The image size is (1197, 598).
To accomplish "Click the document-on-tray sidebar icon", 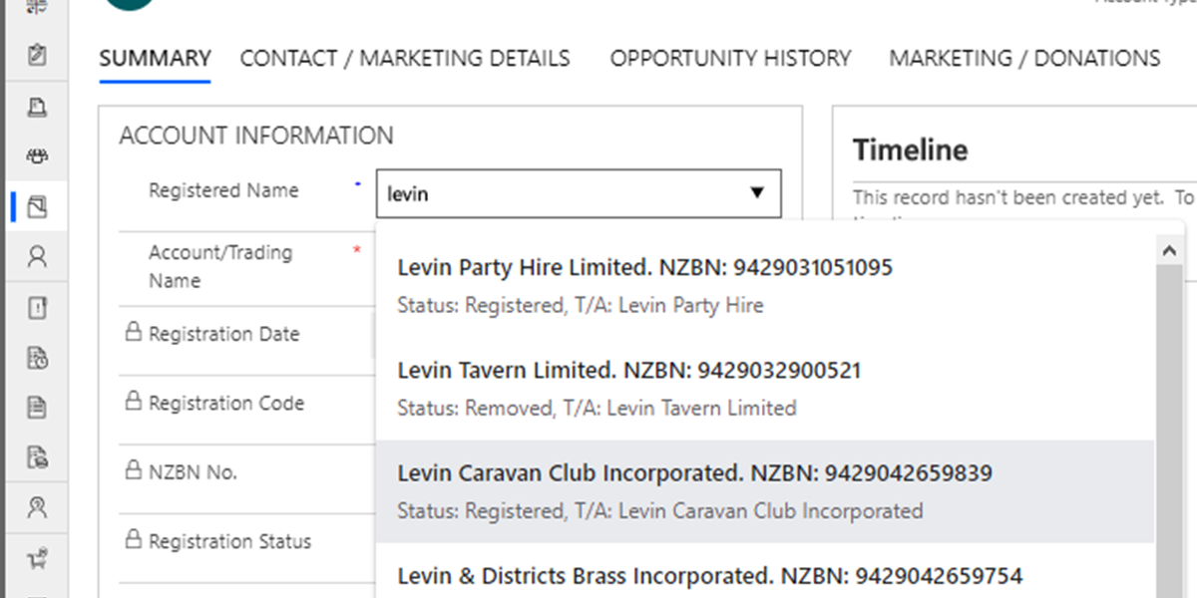I will pyautogui.click(x=37, y=107).
